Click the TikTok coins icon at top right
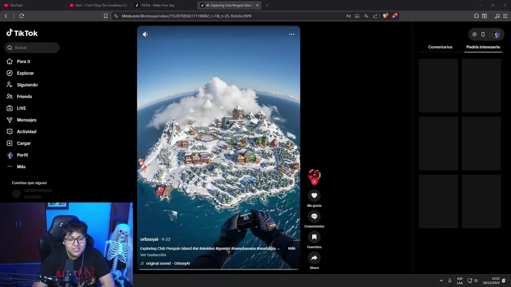This screenshot has height=287, width=511. 474,34
